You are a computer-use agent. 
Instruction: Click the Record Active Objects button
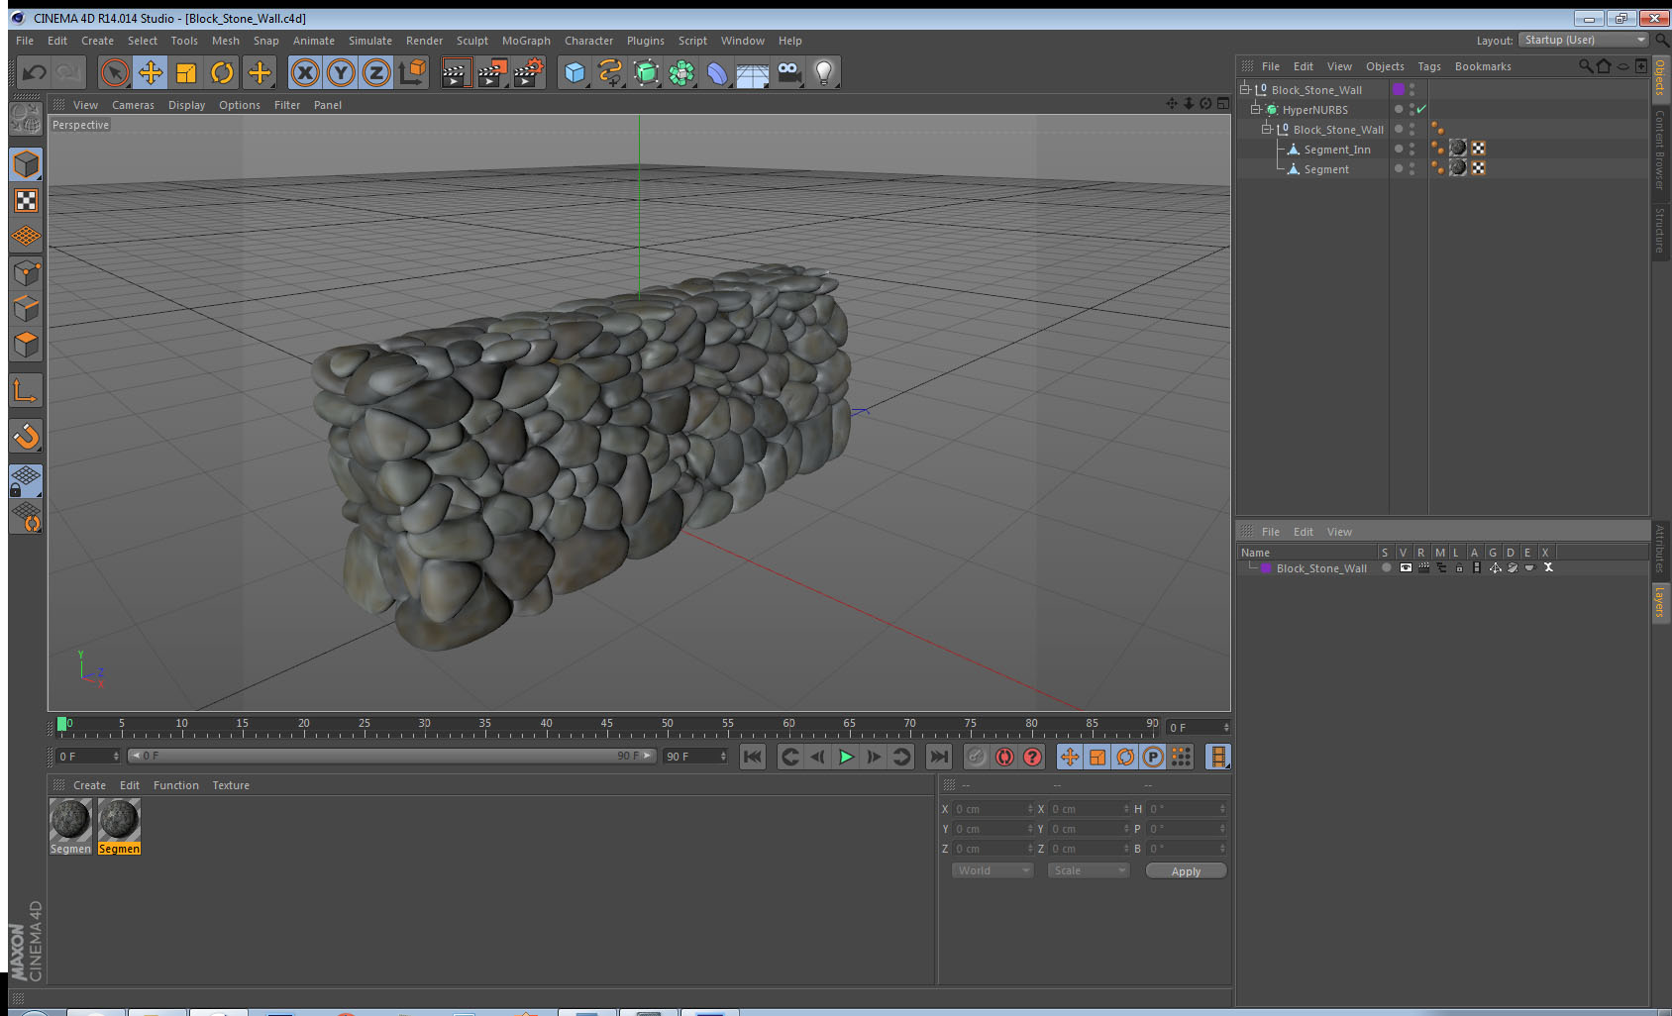(977, 757)
